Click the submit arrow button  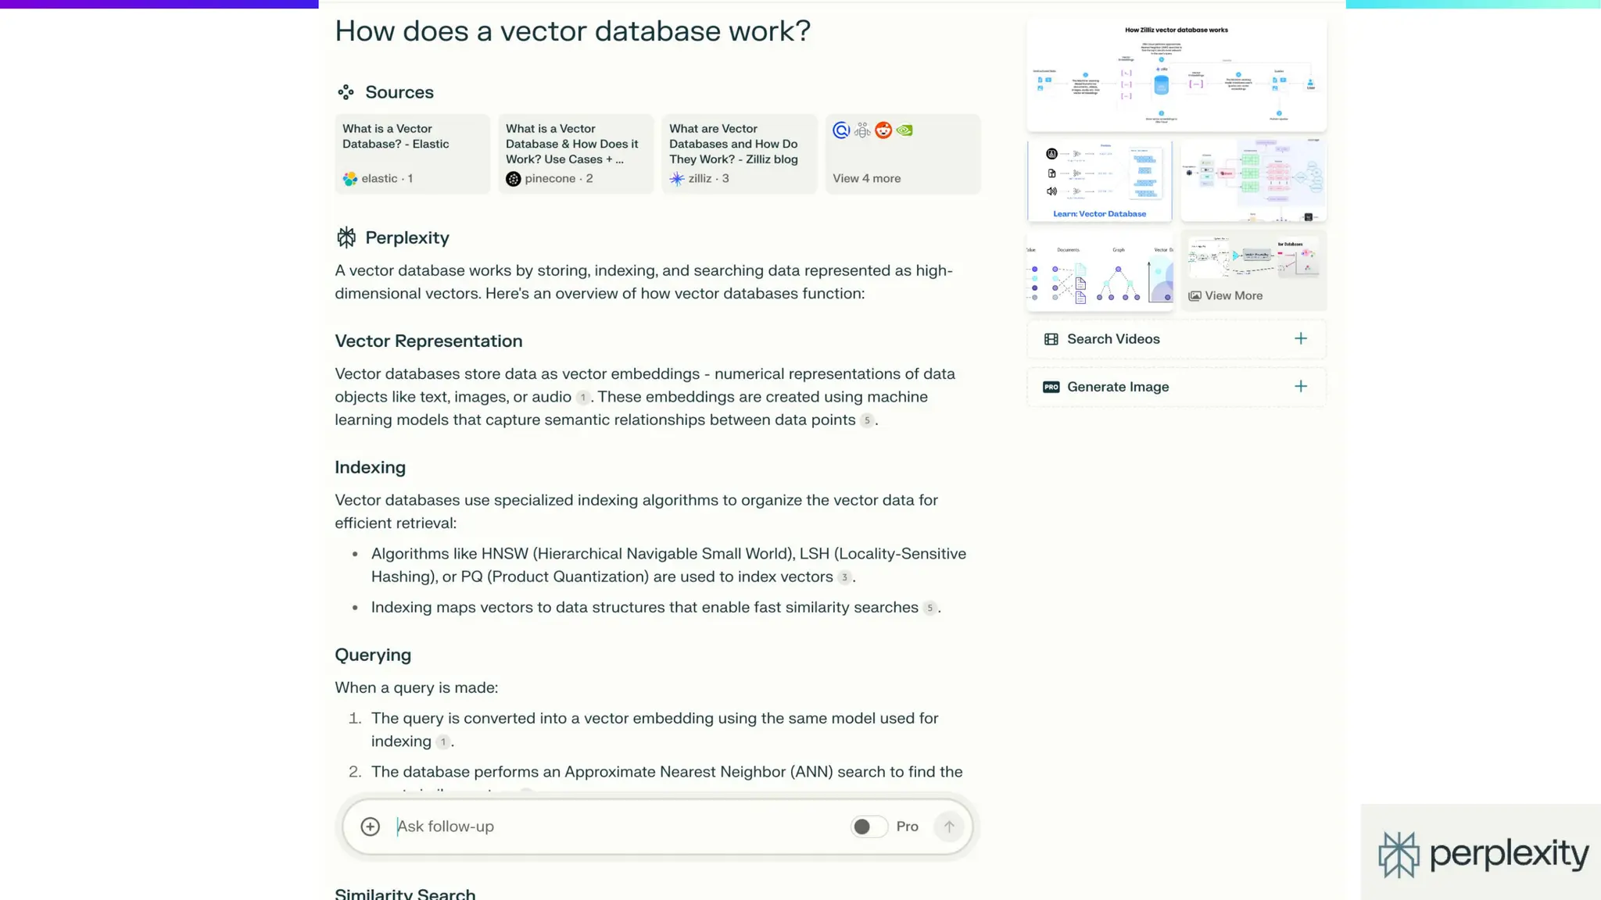click(949, 827)
